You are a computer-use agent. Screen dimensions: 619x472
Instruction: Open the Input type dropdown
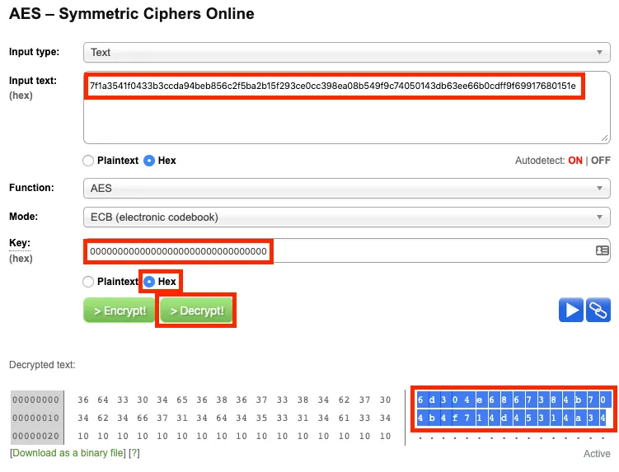(x=346, y=53)
